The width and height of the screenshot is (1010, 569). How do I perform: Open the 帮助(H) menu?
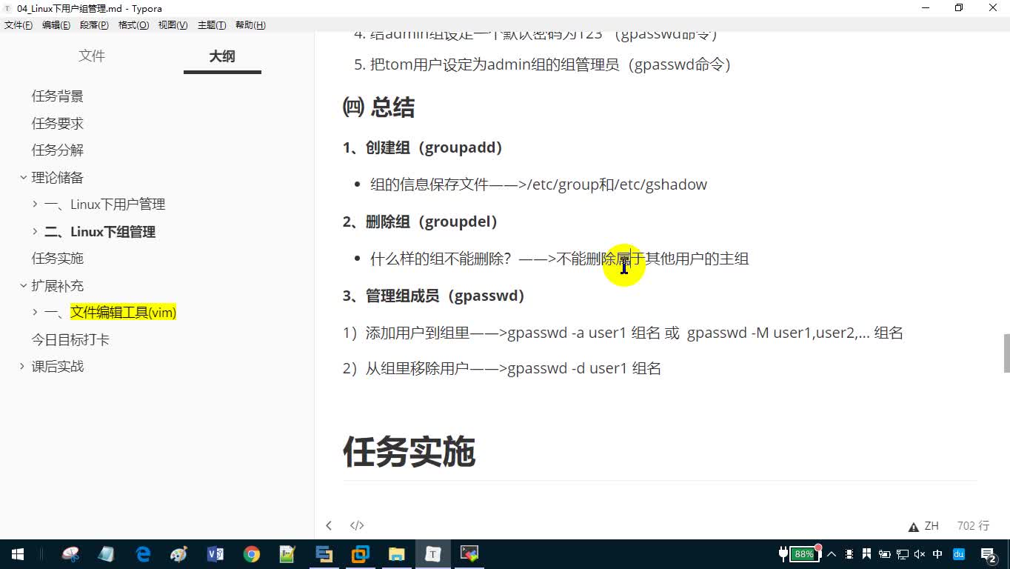[250, 25]
